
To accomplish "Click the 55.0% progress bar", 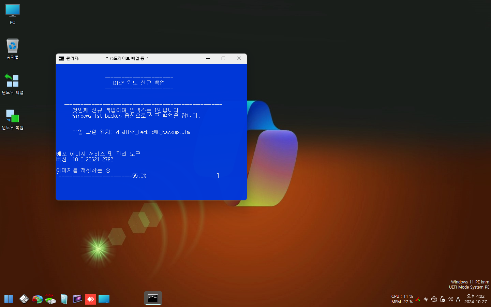I will click(x=138, y=176).
